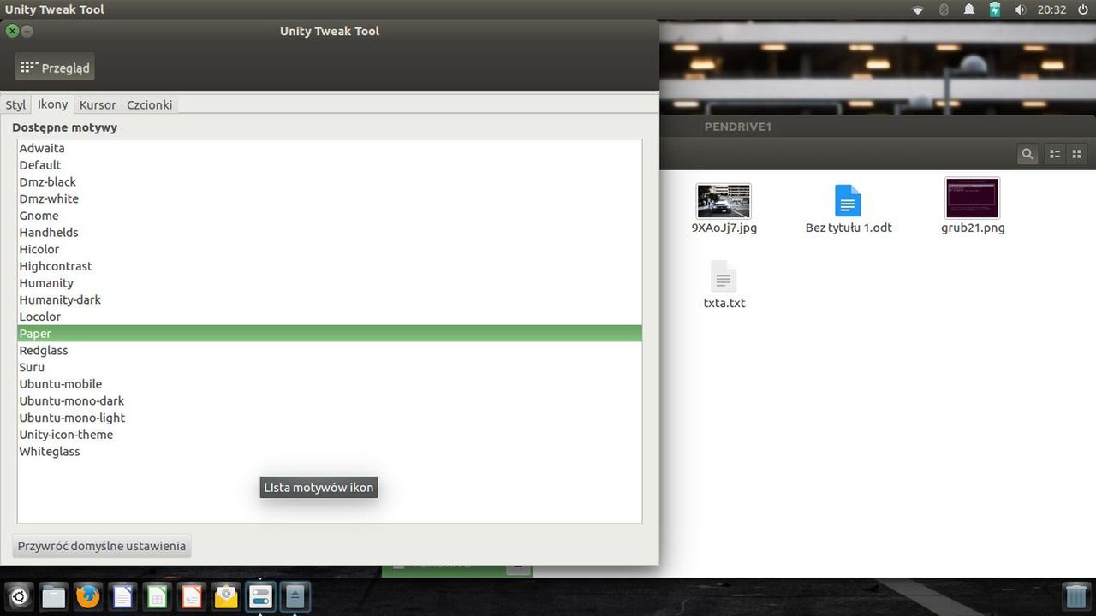Open the Bluetooth indicator in top panel

coord(944,9)
